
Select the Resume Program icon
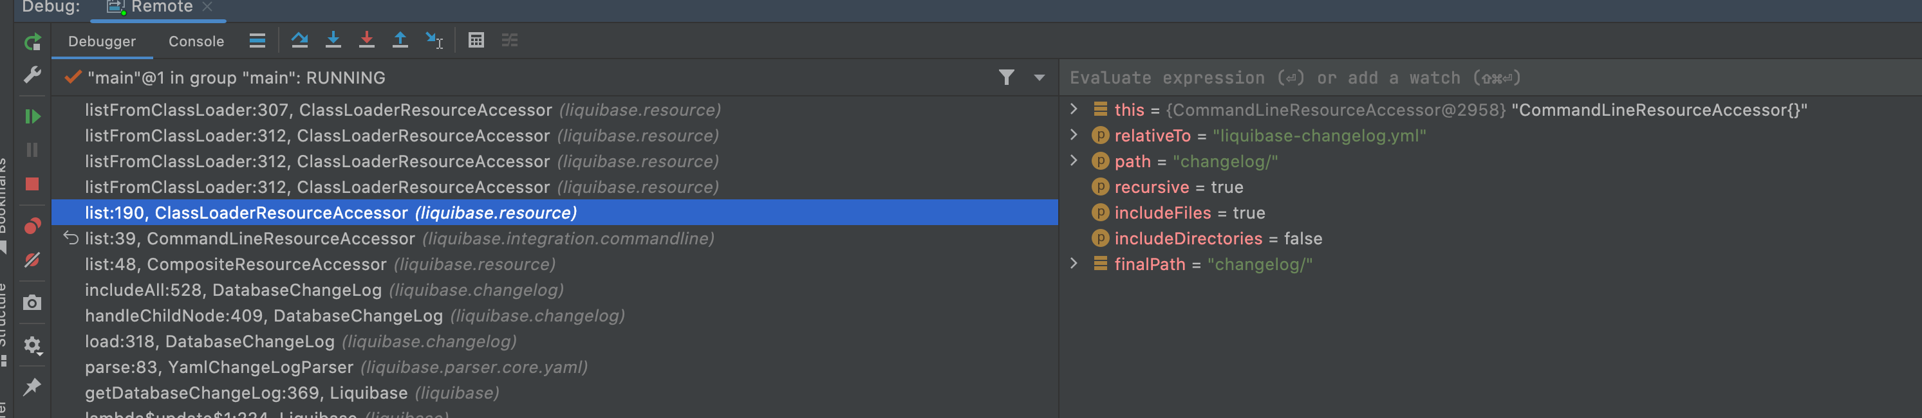[32, 116]
